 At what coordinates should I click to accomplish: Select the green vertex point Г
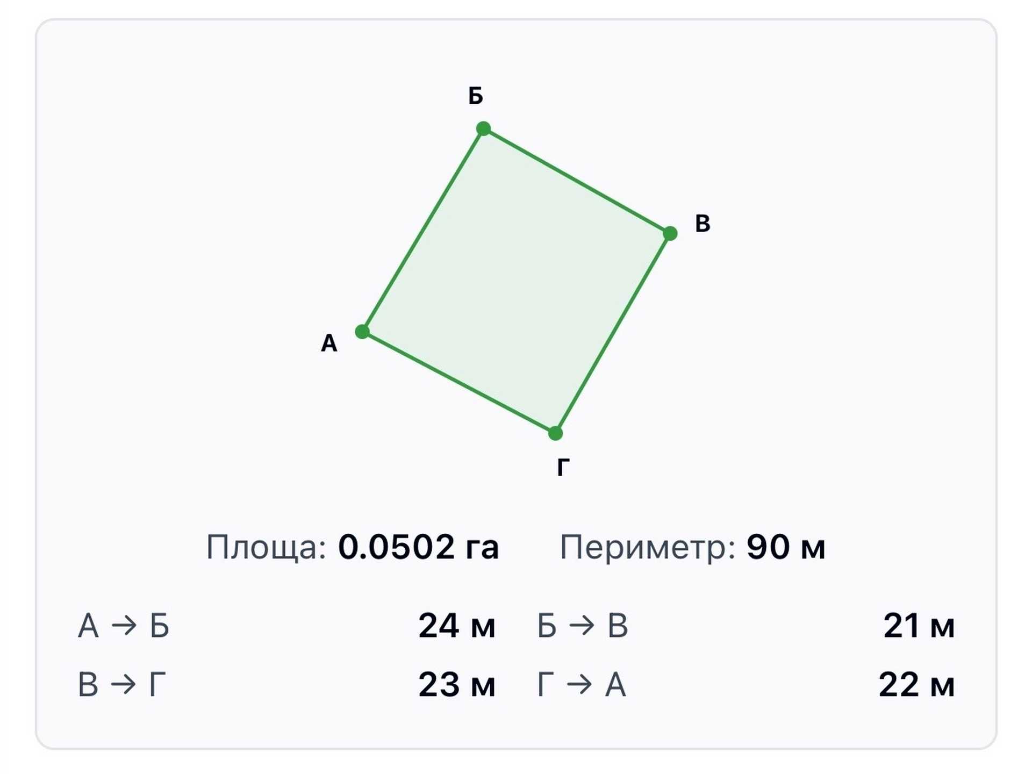[555, 433]
